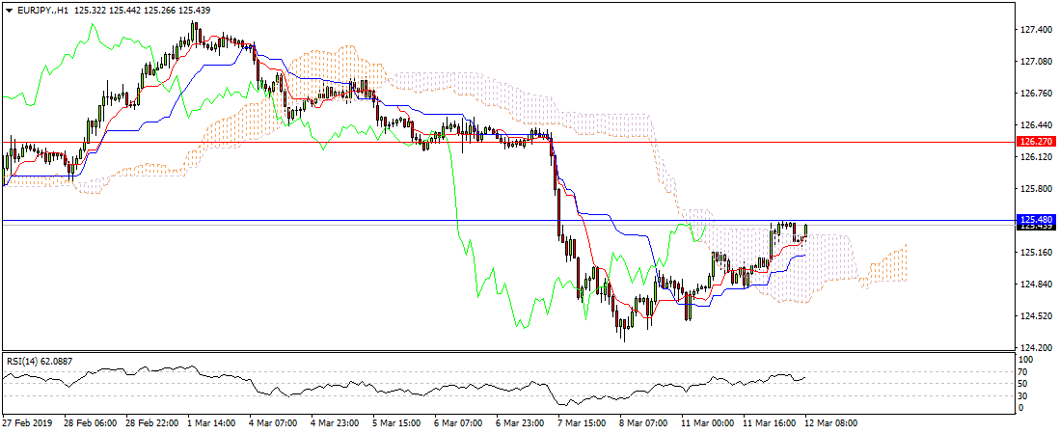Click the 124.200 price axis label
1059x434 pixels.
pos(1036,347)
